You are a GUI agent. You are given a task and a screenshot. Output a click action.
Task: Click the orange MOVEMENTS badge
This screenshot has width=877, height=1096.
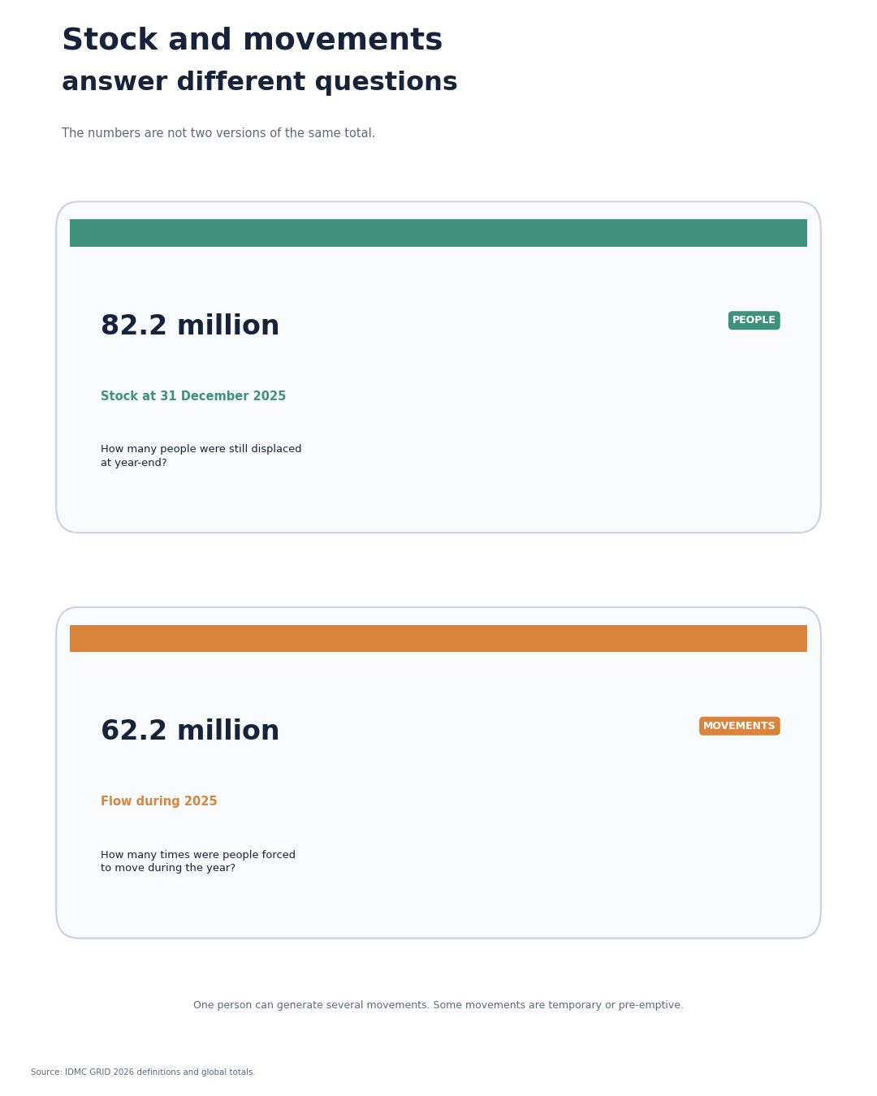point(739,726)
